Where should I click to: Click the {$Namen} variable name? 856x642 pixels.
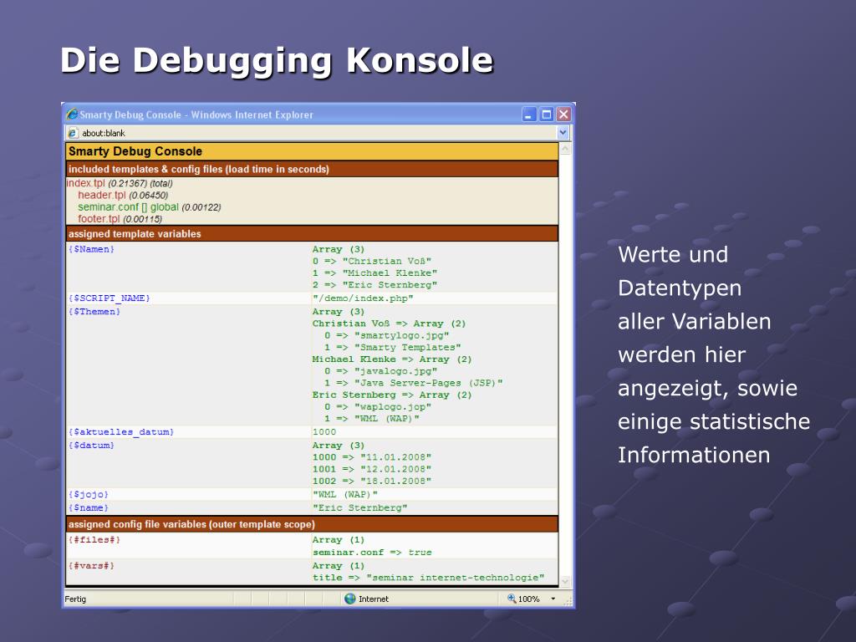click(91, 249)
